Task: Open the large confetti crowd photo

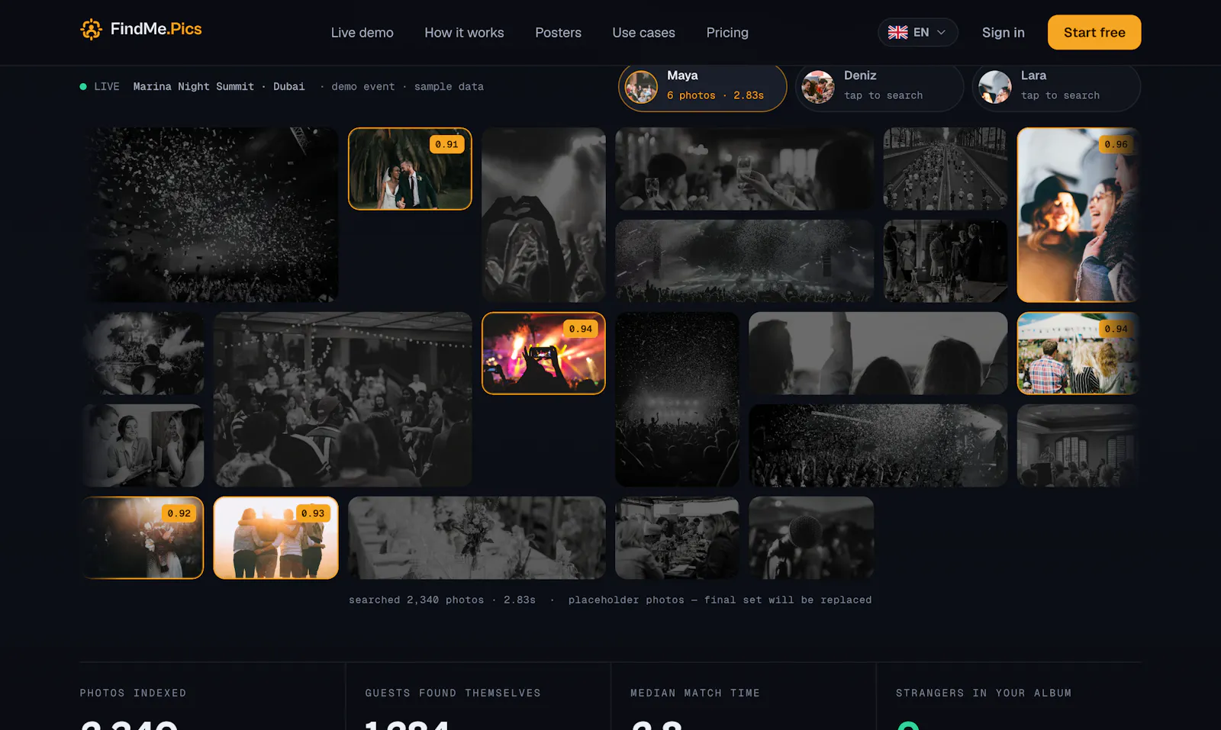Action: tap(209, 215)
